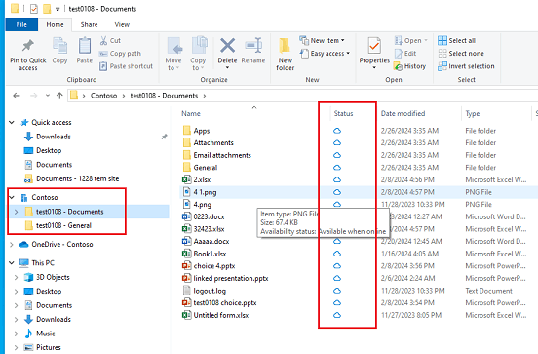The width and height of the screenshot is (538, 354).
Task: Switch to the Home tab
Action: pos(55,24)
